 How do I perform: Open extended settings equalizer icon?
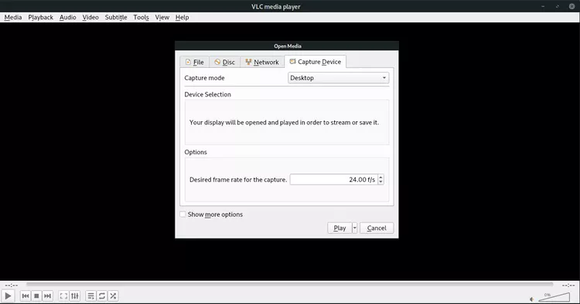[x=75, y=296]
